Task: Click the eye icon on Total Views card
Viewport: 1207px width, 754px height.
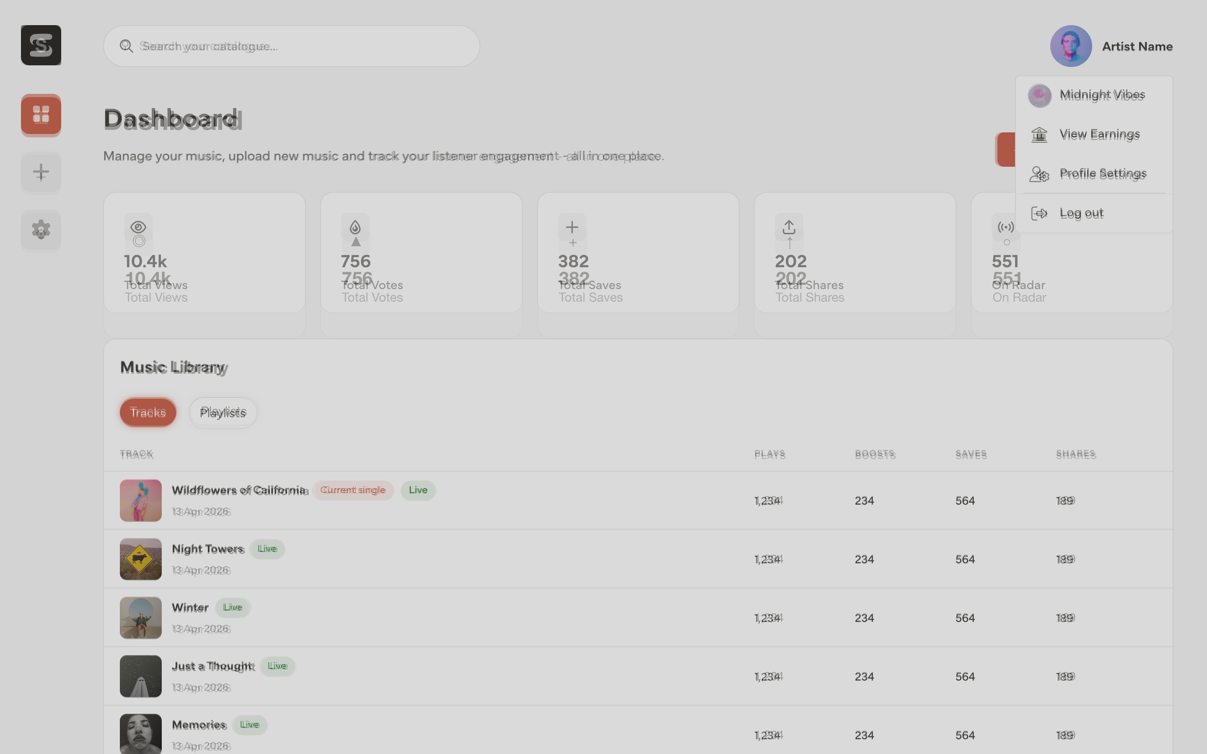Action: click(x=138, y=227)
